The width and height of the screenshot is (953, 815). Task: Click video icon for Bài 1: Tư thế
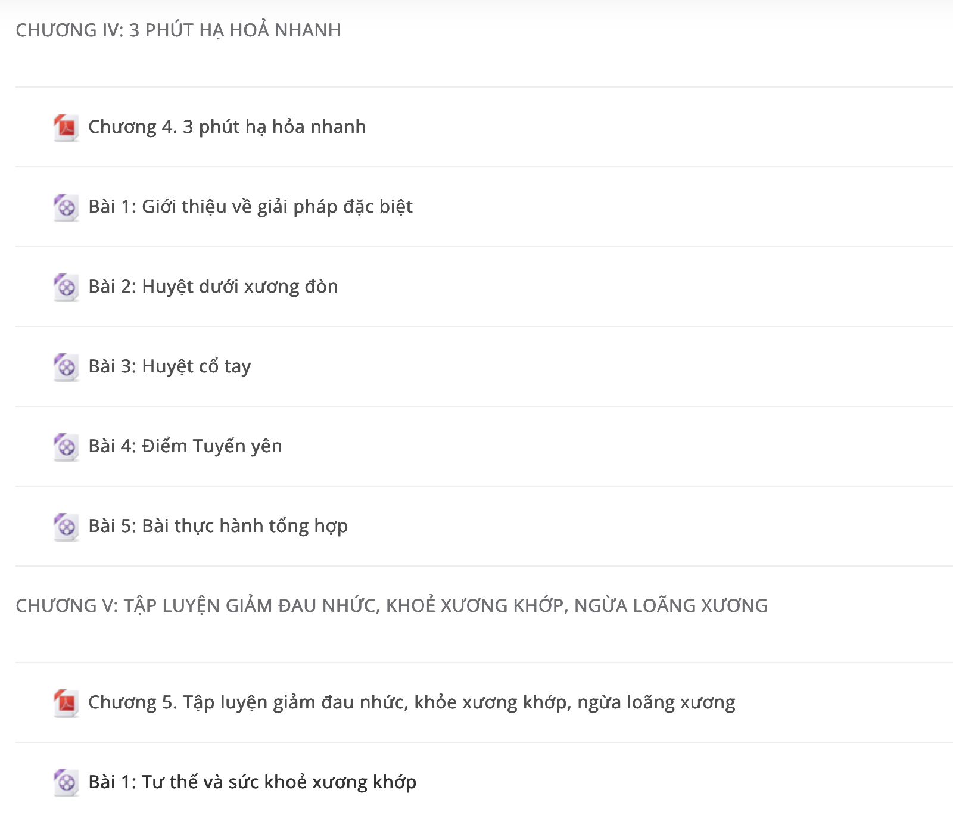click(x=66, y=783)
